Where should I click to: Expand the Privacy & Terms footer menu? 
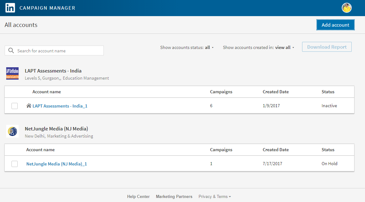[x=215, y=197]
